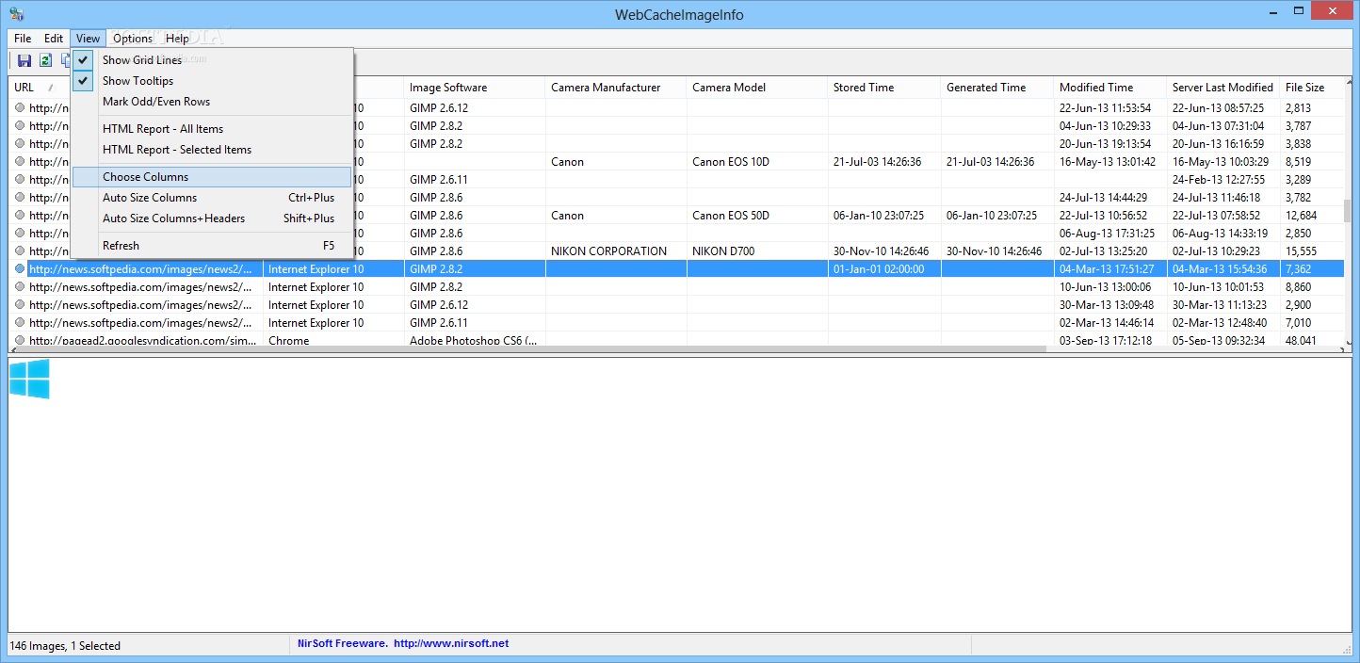Toggle the Show Grid Lines checkmark
This screenshot has height=663, width=1360.
point(84,60)
